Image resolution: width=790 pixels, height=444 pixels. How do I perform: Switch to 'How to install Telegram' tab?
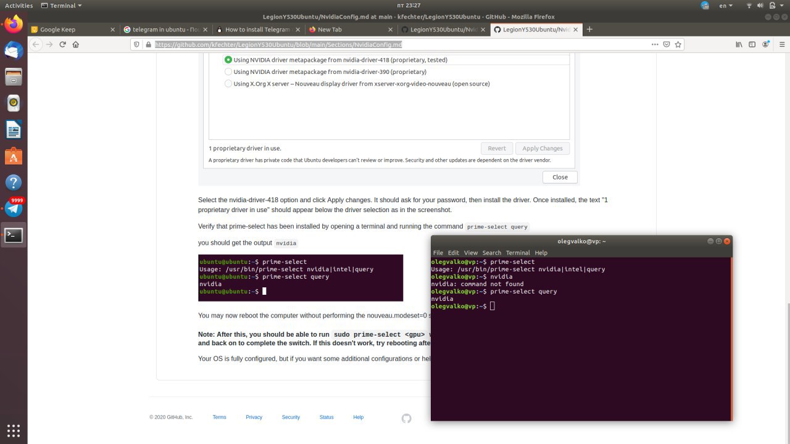click(x=258, y=29)
